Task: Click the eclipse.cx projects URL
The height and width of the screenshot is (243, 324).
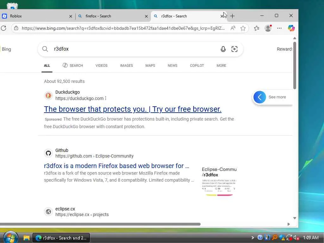Action: coord(82,215)
